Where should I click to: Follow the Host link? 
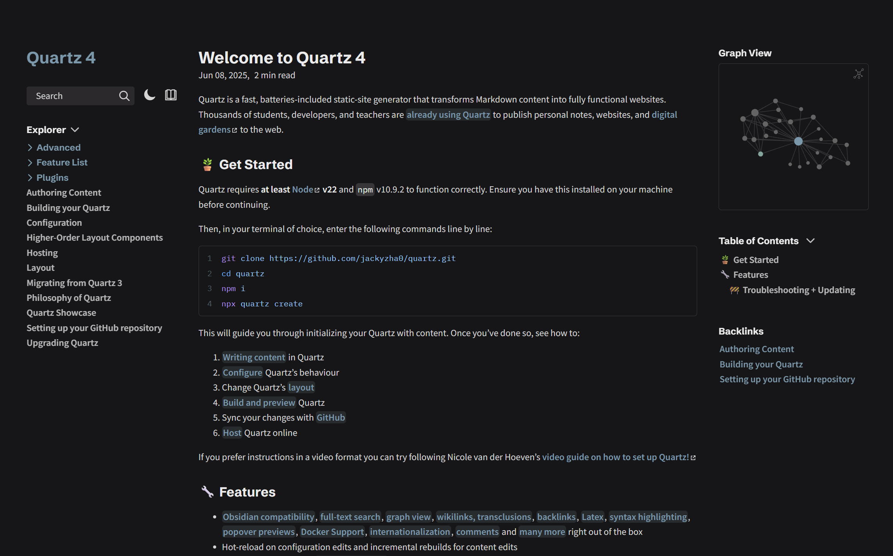tap(232, 433)
